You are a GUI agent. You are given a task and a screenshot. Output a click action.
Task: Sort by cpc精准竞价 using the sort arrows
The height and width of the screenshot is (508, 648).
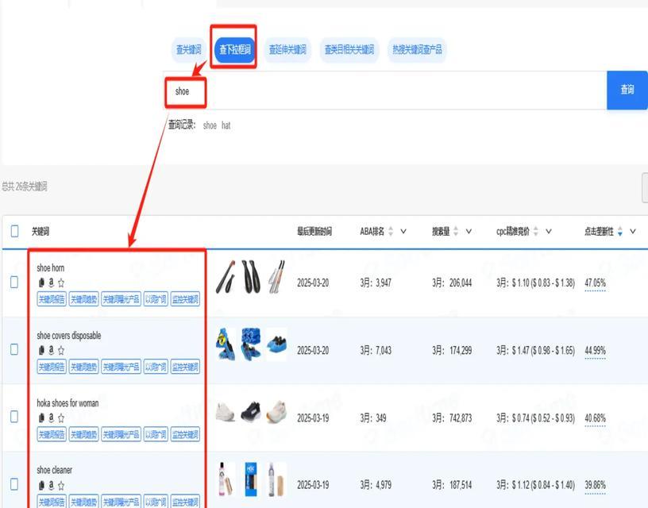pos(535,231)
